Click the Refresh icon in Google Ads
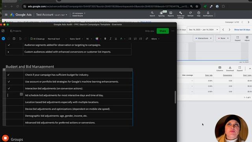The height and width of the screenshot is (142, 252). [x=191, y=14]
